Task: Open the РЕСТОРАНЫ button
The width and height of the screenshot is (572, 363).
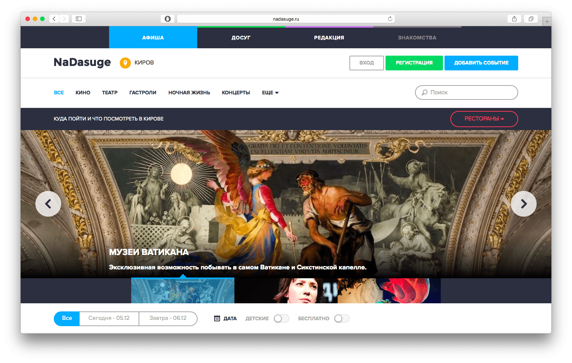Action: [x=484, y=119]
